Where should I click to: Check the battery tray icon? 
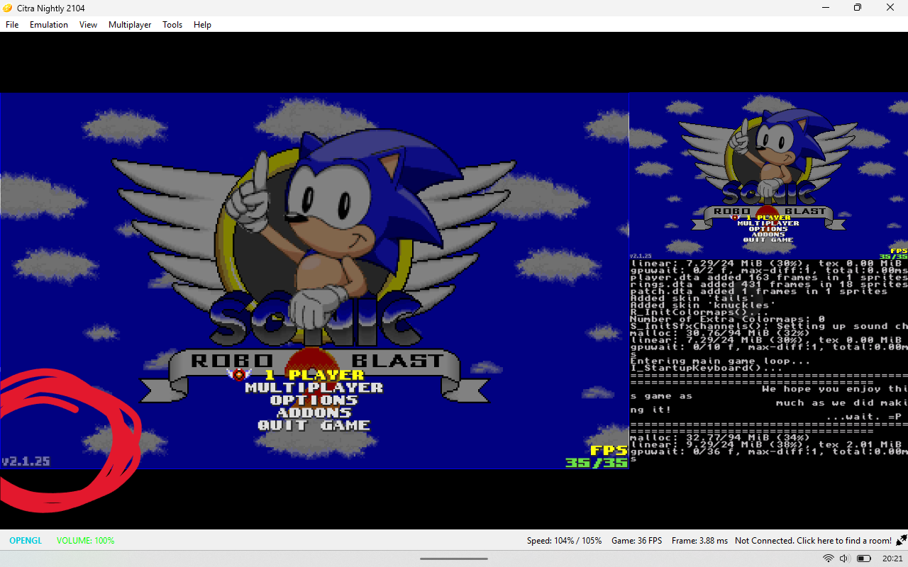click(863, 558)
